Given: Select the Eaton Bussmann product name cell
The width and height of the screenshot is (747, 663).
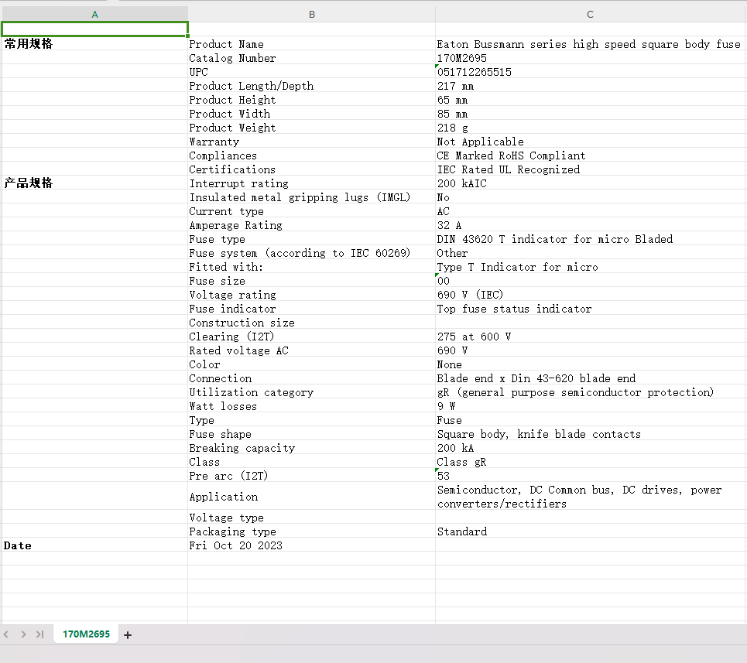Looking at the screenshot, I should pyautogui.click(x=591, y=44).
